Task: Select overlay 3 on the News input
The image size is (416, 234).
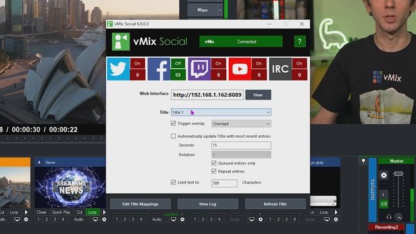Action: (55, 220)
